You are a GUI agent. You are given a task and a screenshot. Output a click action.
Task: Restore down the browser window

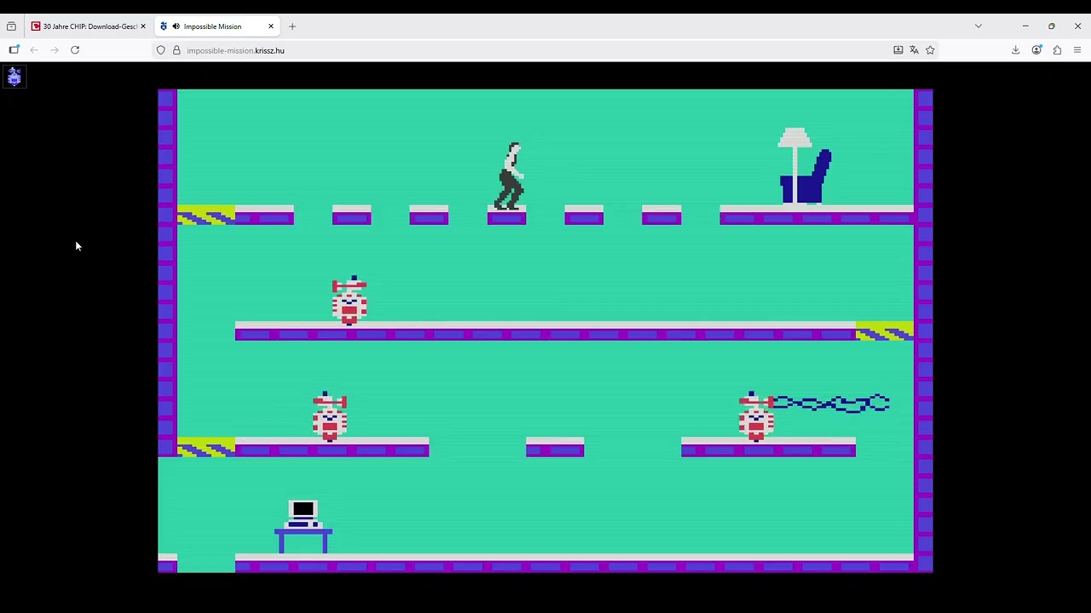(1052, 26)
